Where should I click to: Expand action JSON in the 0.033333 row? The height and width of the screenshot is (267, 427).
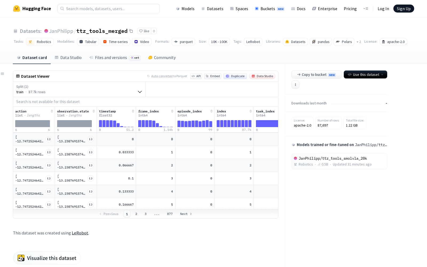[49, 152]
